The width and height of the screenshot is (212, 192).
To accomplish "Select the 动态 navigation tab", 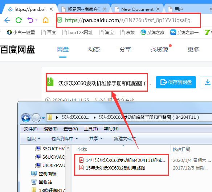I will tap(94, 50).
